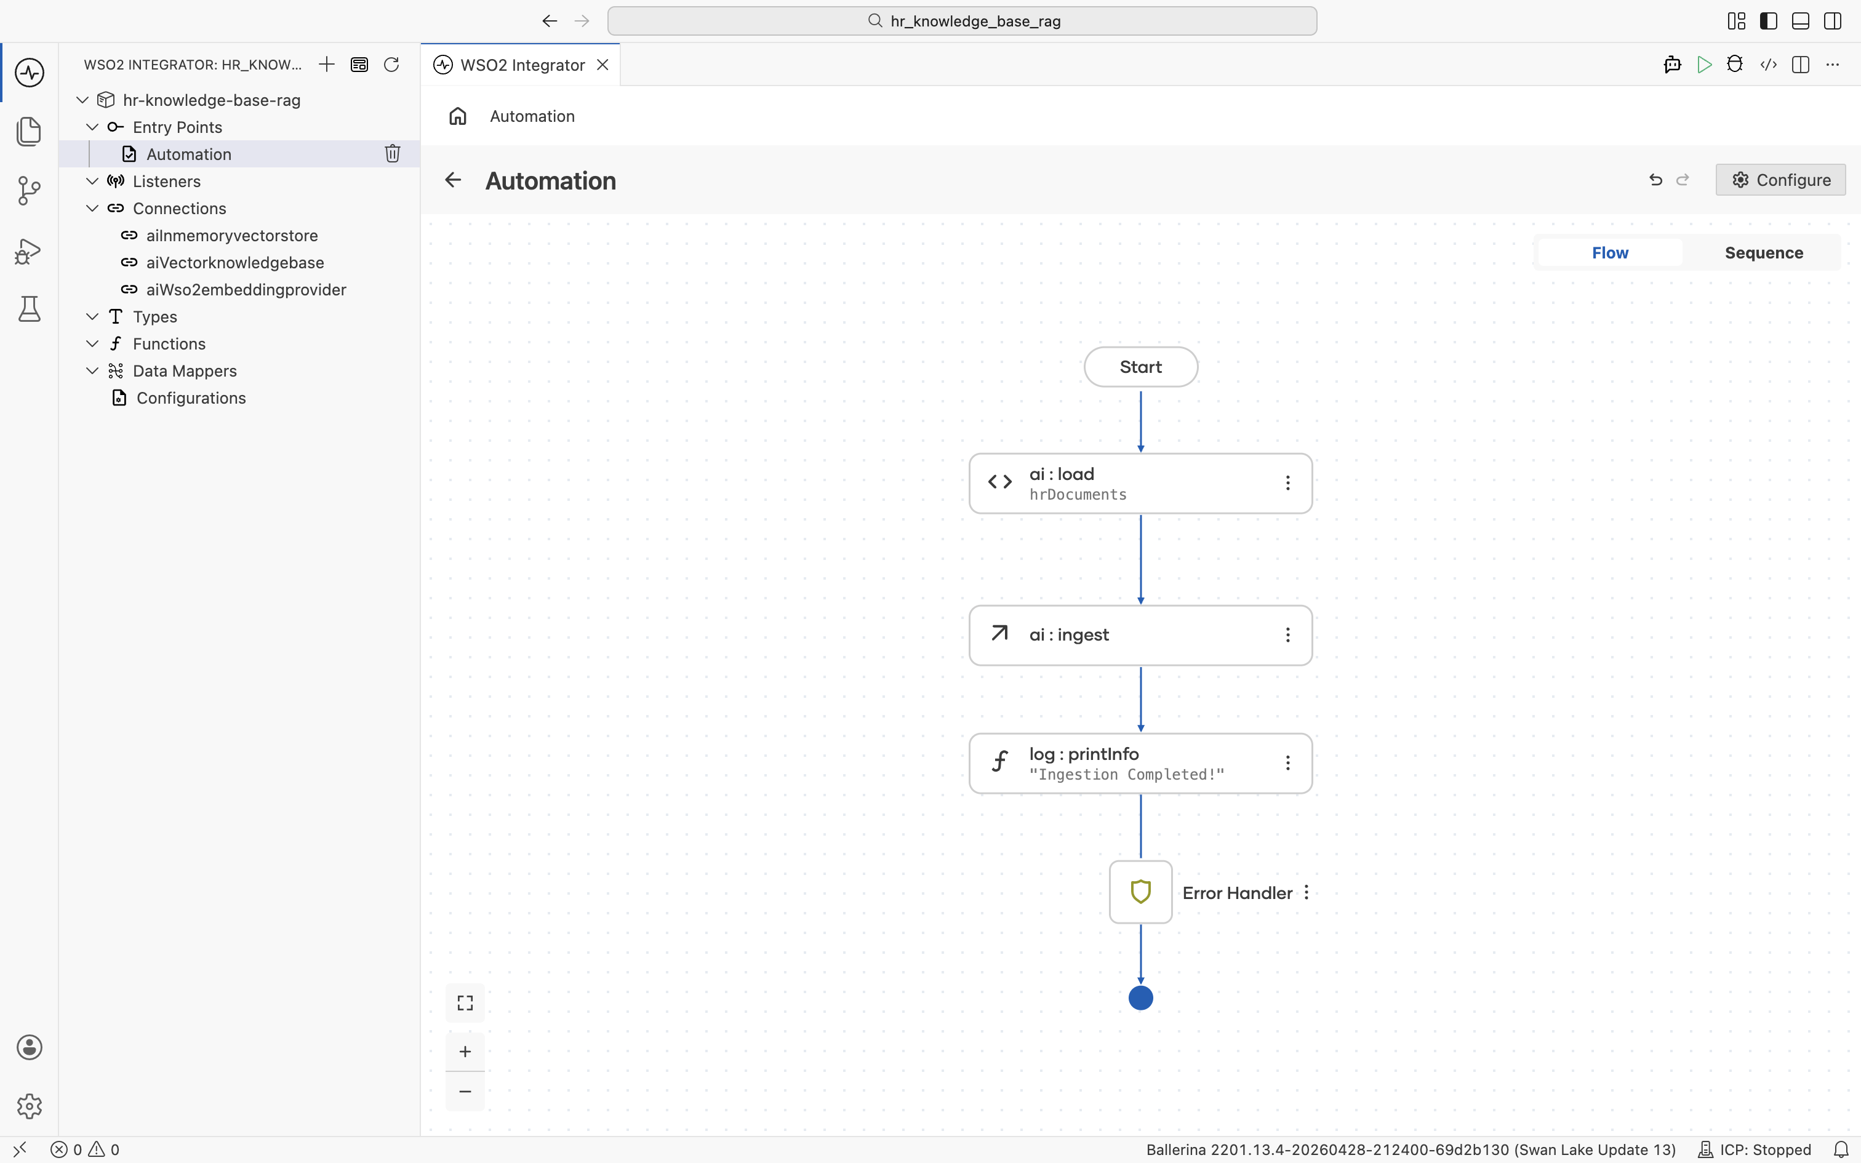The height and width of the screenshot is (1163, 1861).
Task: Go back using arrow beside Automation title
Action: [x=453, y=180]
